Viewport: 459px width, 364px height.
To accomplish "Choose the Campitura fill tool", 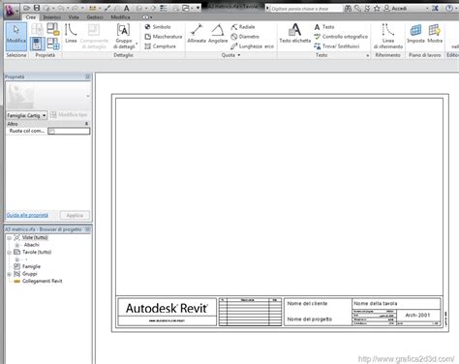I will [x=160, y=46].
